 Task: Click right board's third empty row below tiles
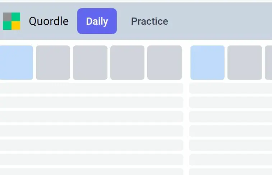231,117
